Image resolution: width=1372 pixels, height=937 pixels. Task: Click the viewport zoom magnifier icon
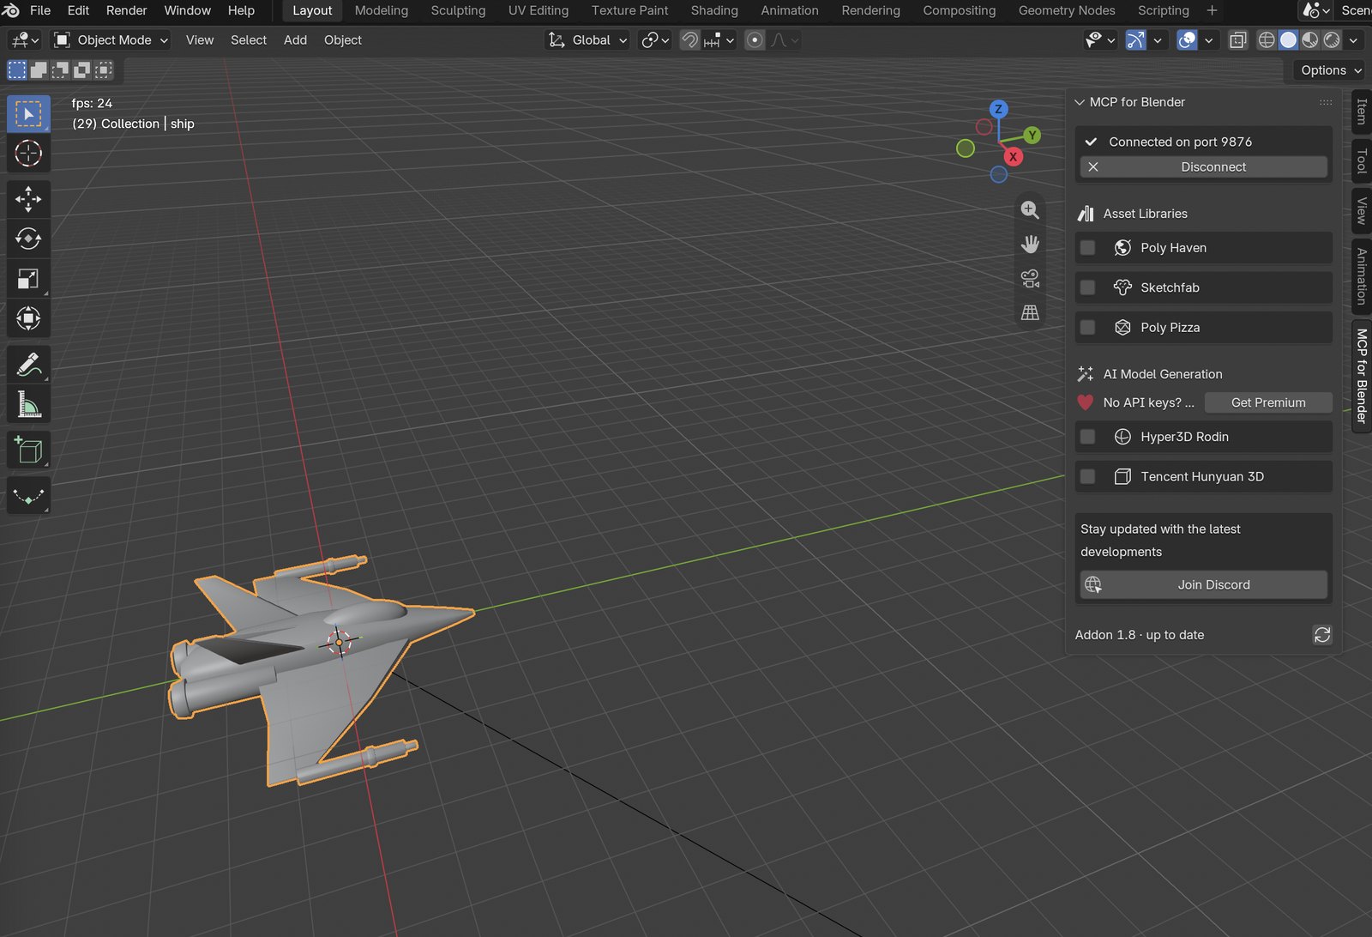(x=1030, y=210)
